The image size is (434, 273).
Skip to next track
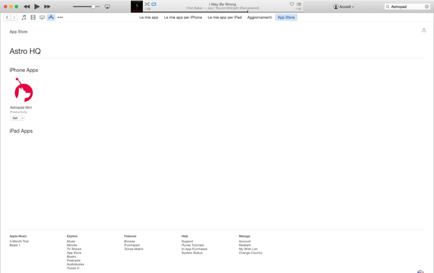[47, 7]
